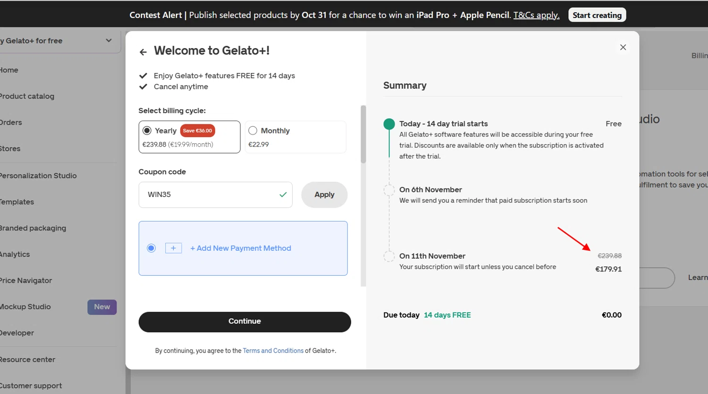Click the Summary heading
The image size is (708, 394).
point(405,85)
